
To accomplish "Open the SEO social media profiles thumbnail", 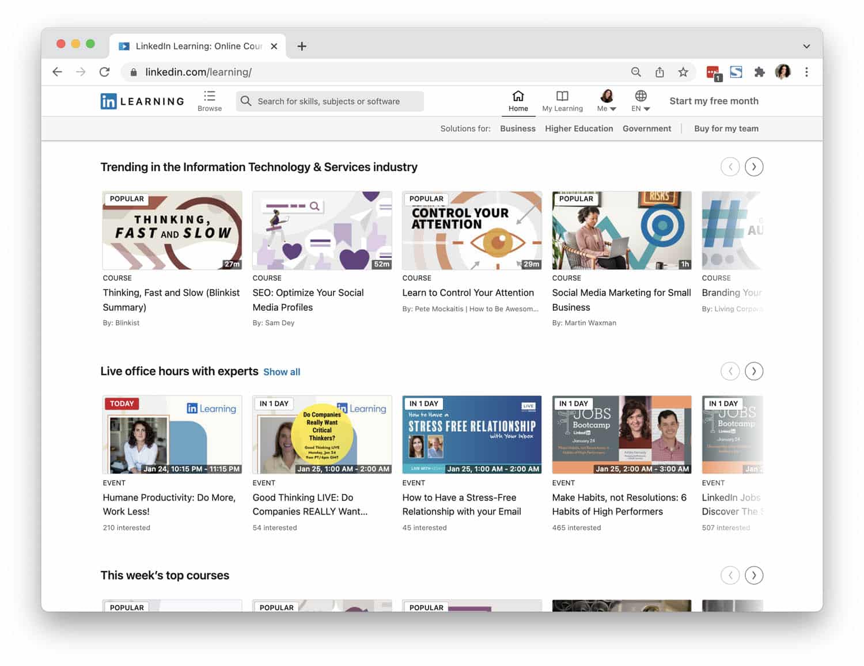I will [x=322, y=230].
